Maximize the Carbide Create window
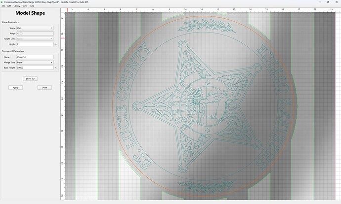This screenshot has height=204, width=341. (x=328, y=2)
